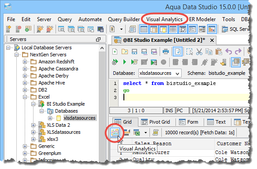Expand the DB2 folder
257x169 pixels.
[25, 90]
